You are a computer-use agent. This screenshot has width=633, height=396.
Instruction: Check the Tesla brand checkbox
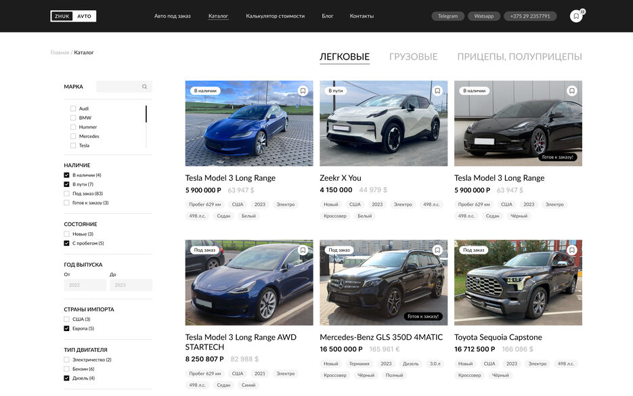point(73,146)
